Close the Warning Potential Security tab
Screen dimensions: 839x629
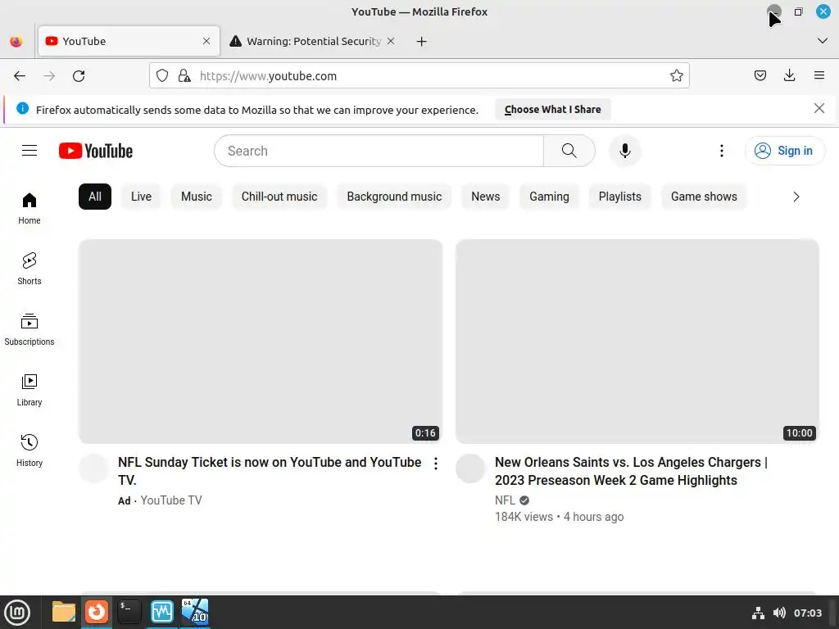391,41
